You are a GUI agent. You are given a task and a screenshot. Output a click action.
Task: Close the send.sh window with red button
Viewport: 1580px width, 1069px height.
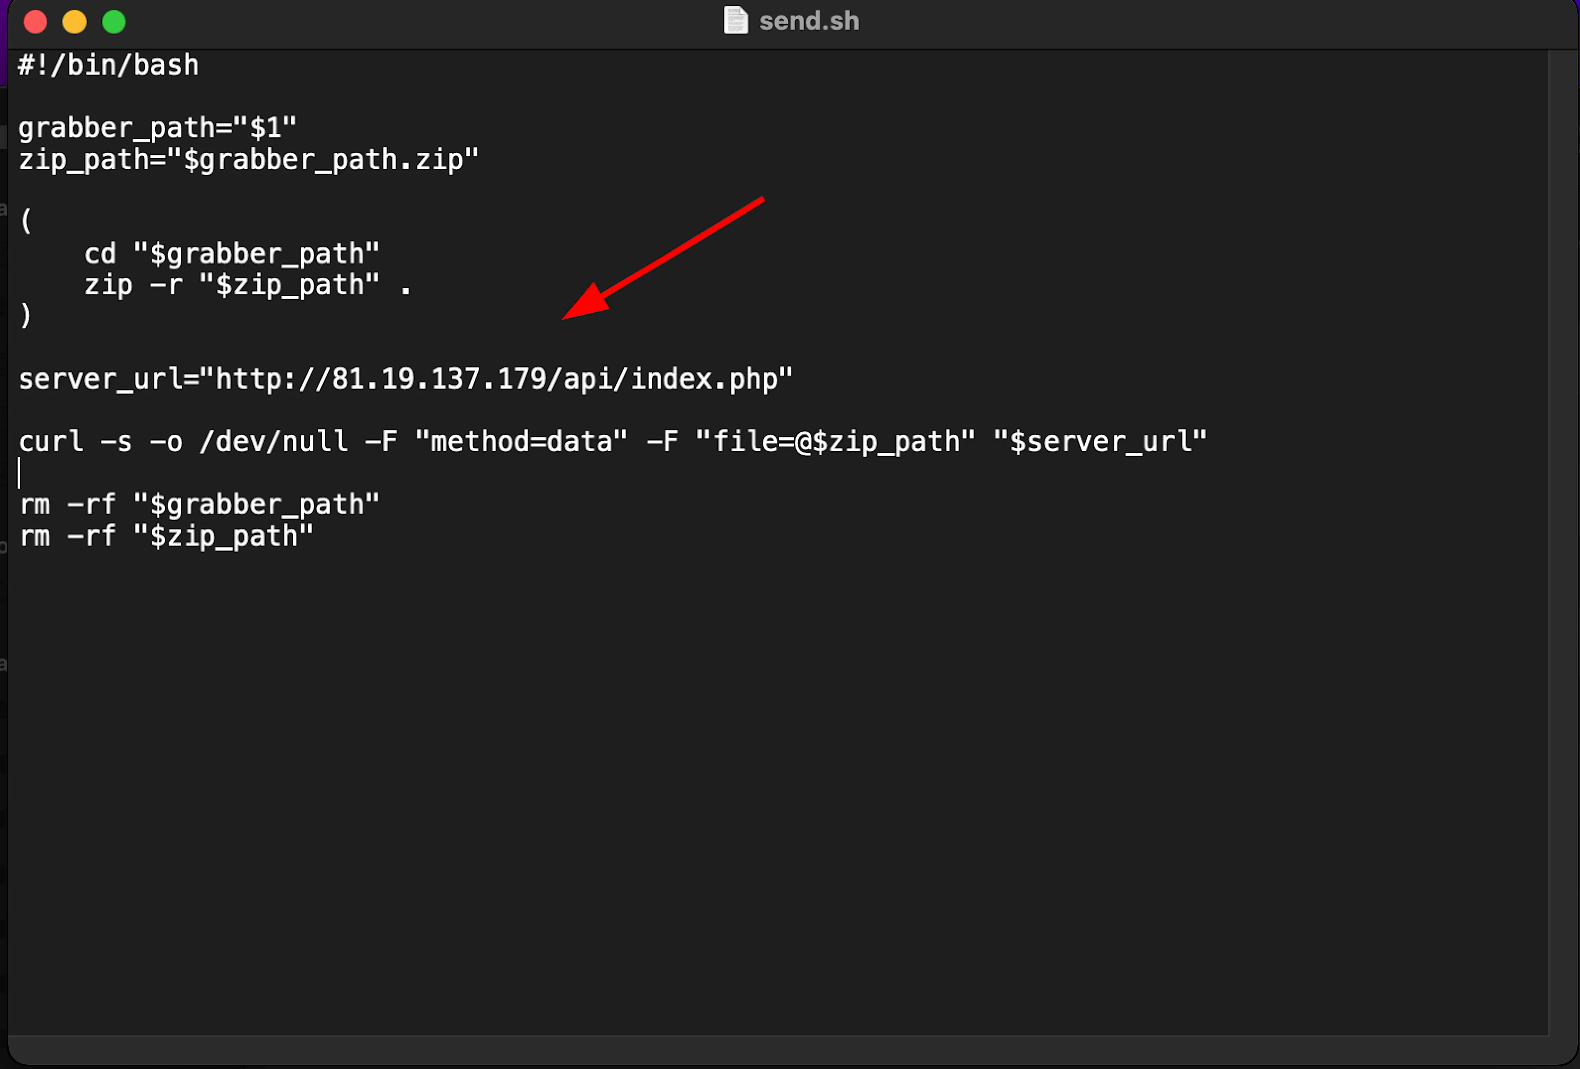(x=35, y=22)
